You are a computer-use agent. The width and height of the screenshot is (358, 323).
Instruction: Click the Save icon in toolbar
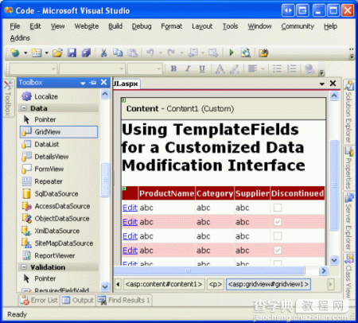point(72,53)
